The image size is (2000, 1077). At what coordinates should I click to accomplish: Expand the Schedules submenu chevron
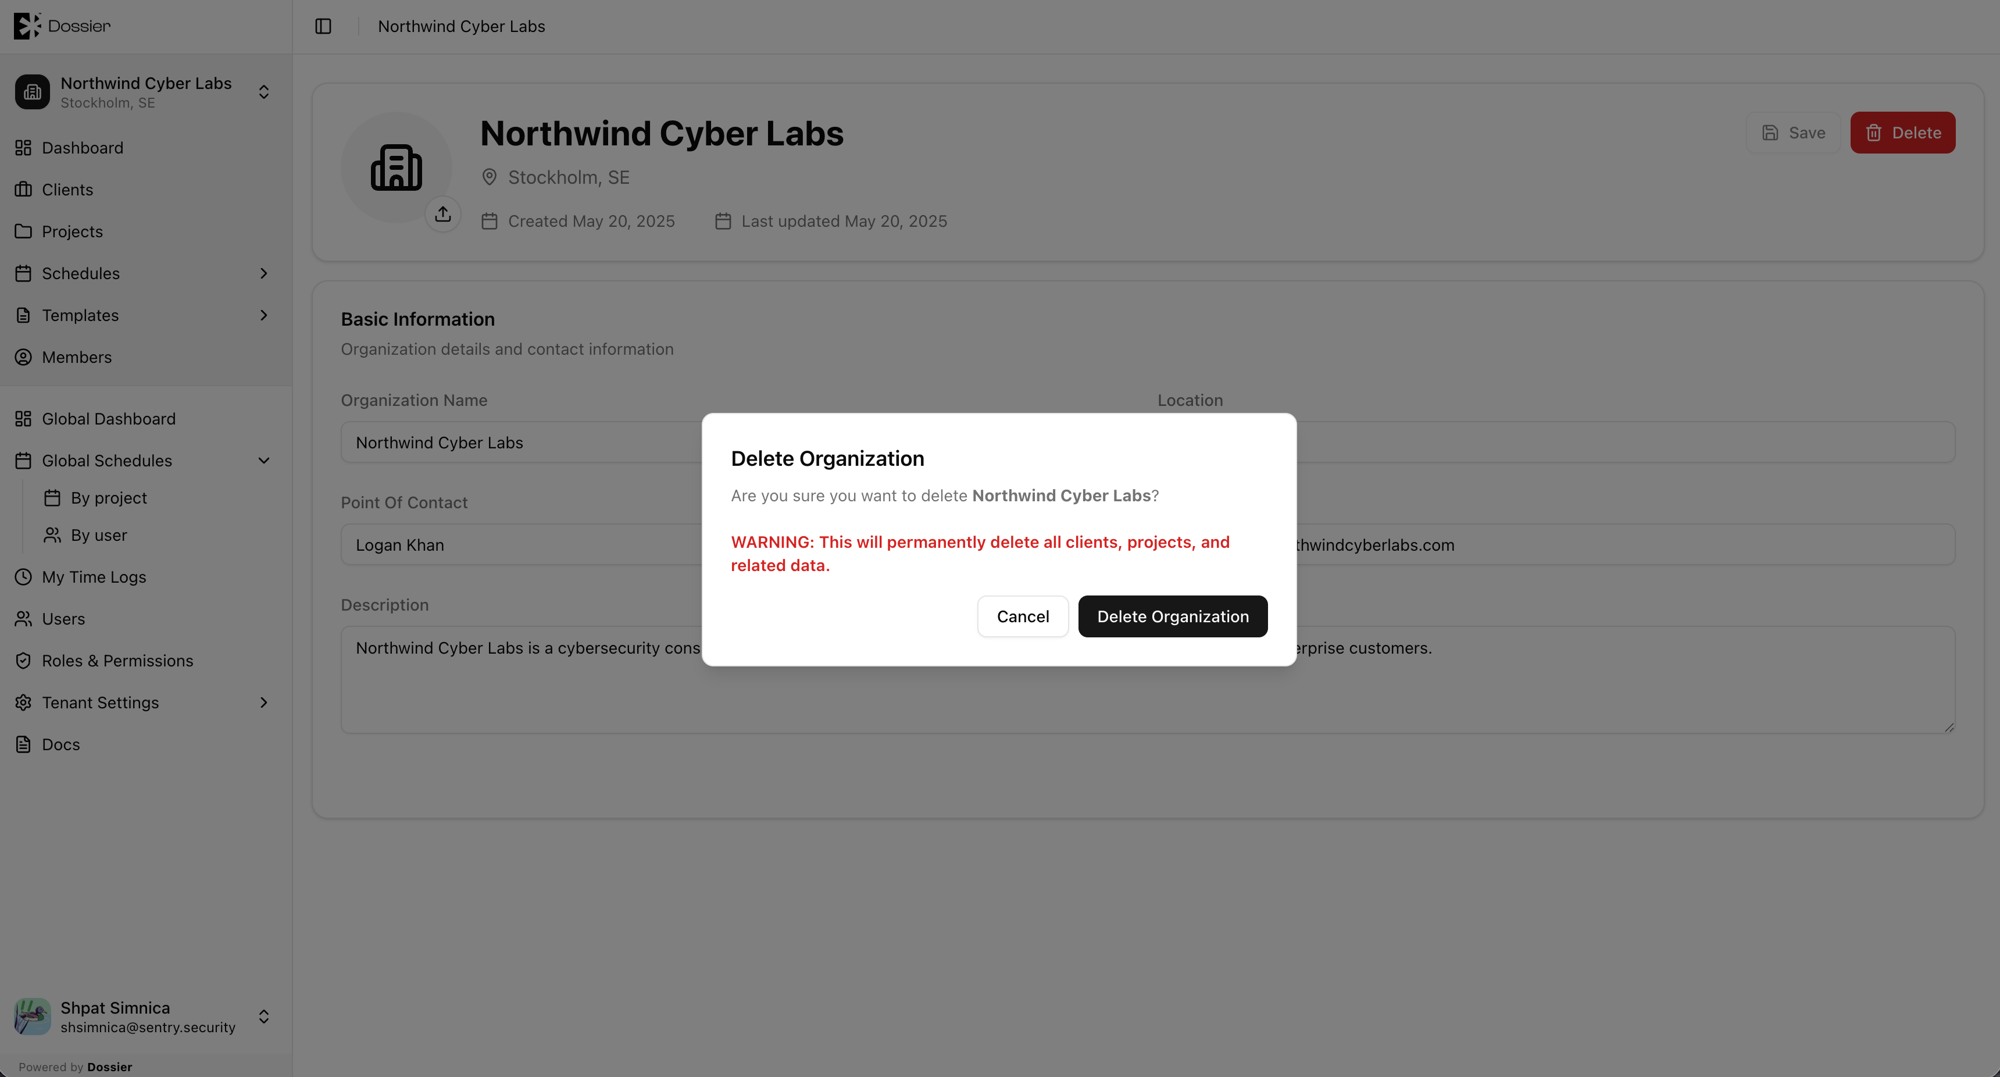coord(264,273)
